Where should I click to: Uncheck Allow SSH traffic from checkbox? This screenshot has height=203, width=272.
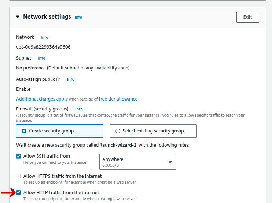pos(19,156)
